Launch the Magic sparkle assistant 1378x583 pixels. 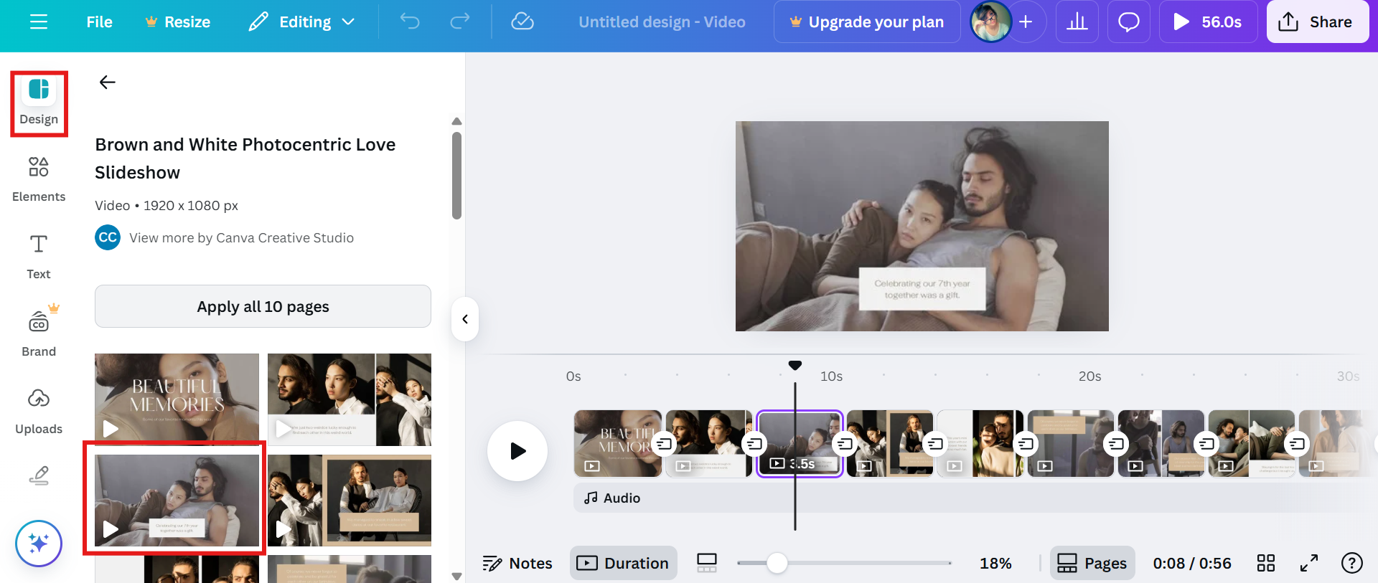pyautogui.click(x=39, y=544)
